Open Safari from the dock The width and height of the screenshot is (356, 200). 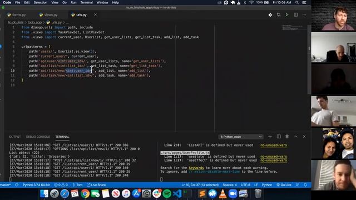65,194
